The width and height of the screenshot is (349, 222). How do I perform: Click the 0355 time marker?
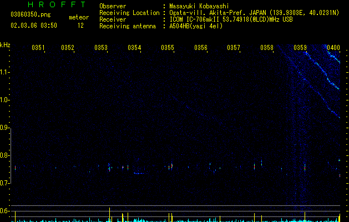168,48
